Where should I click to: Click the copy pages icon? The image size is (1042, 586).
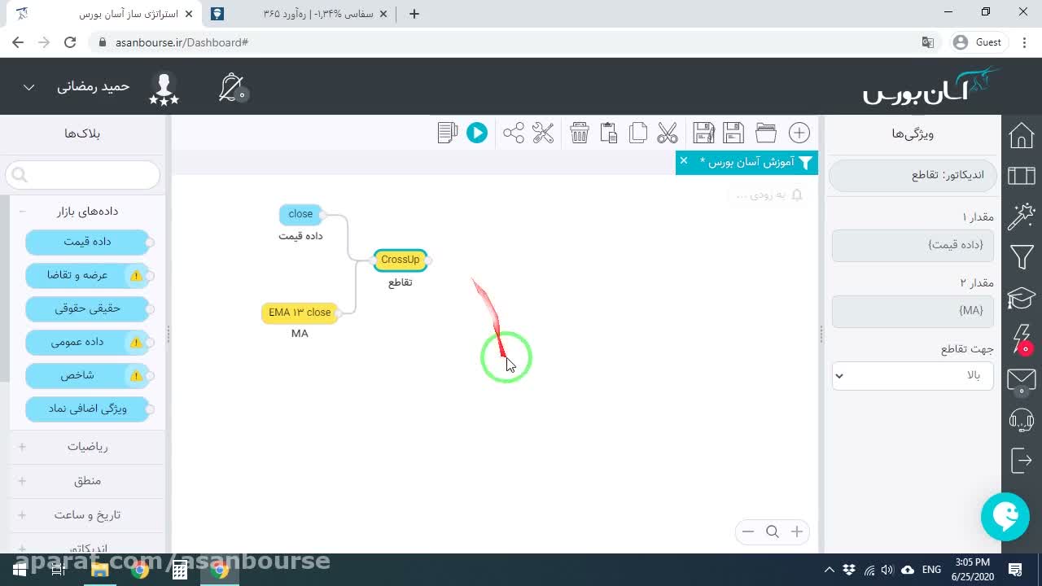pos(638,133)
